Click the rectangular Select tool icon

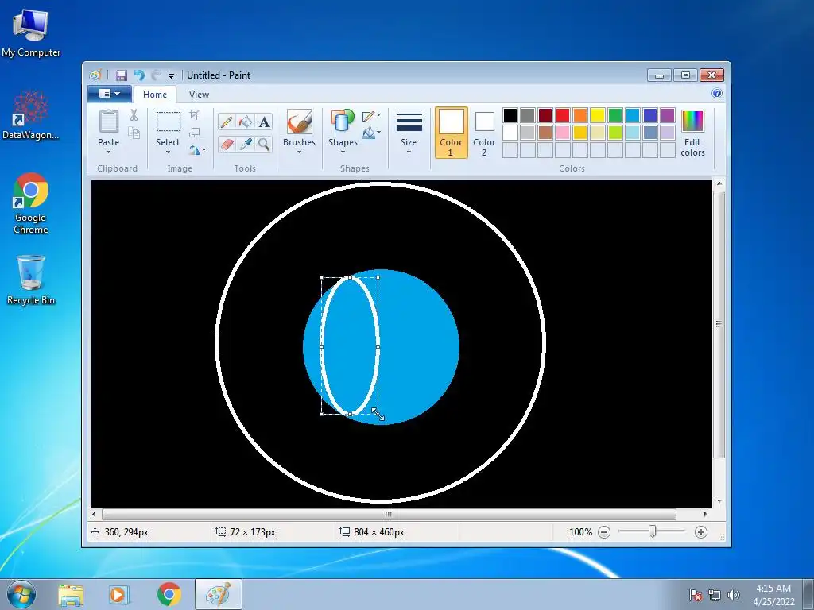pos(169,122)
